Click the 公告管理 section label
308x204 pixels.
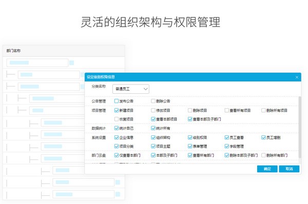(x=99, y=101)
